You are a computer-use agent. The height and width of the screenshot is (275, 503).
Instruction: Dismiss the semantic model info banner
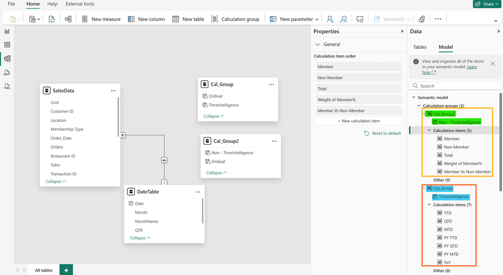point(492,64)
